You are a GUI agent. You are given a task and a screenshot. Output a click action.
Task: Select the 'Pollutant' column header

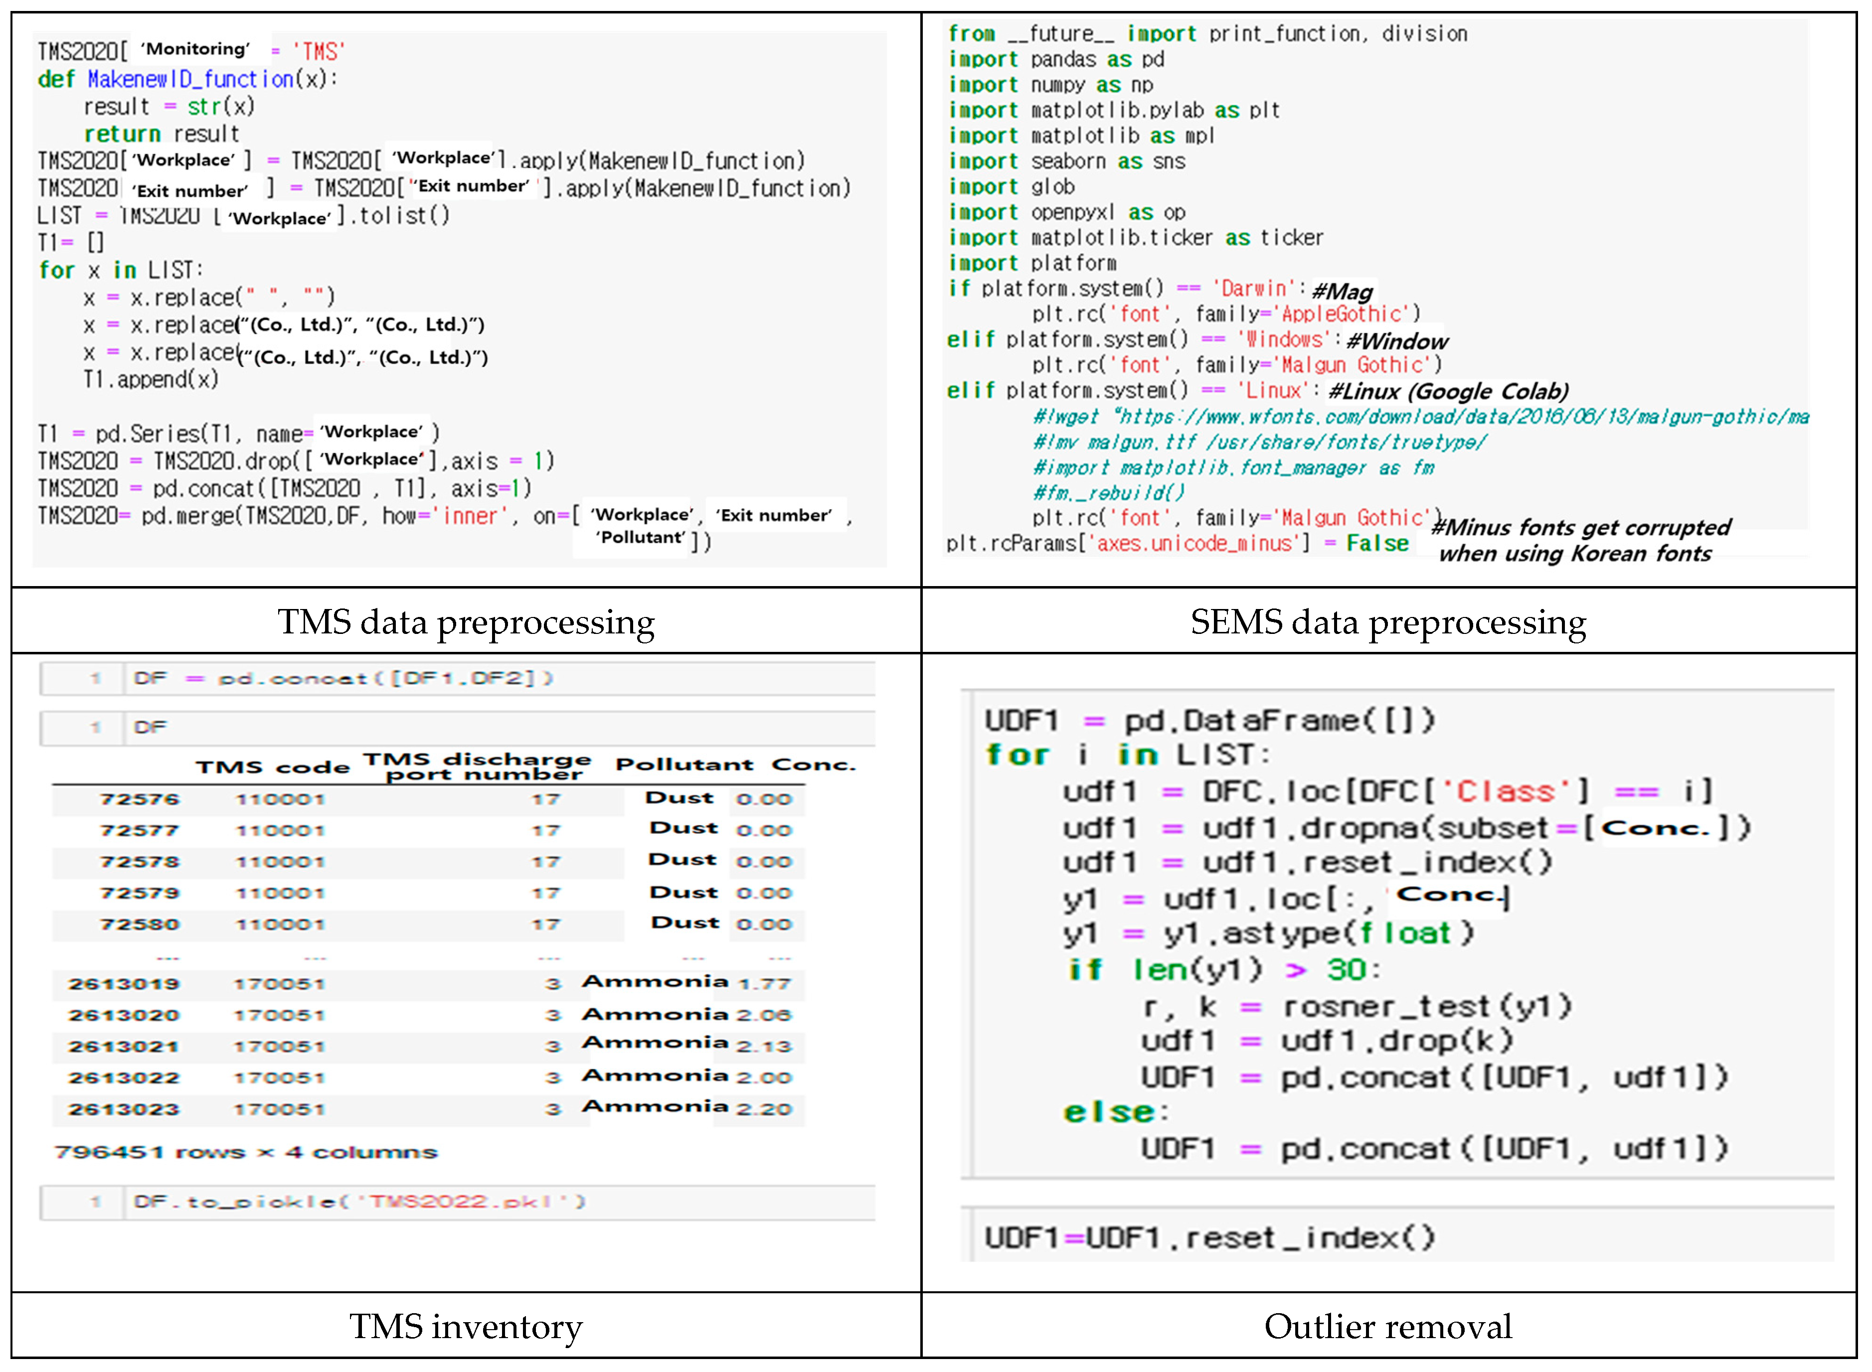coord(684,764)
